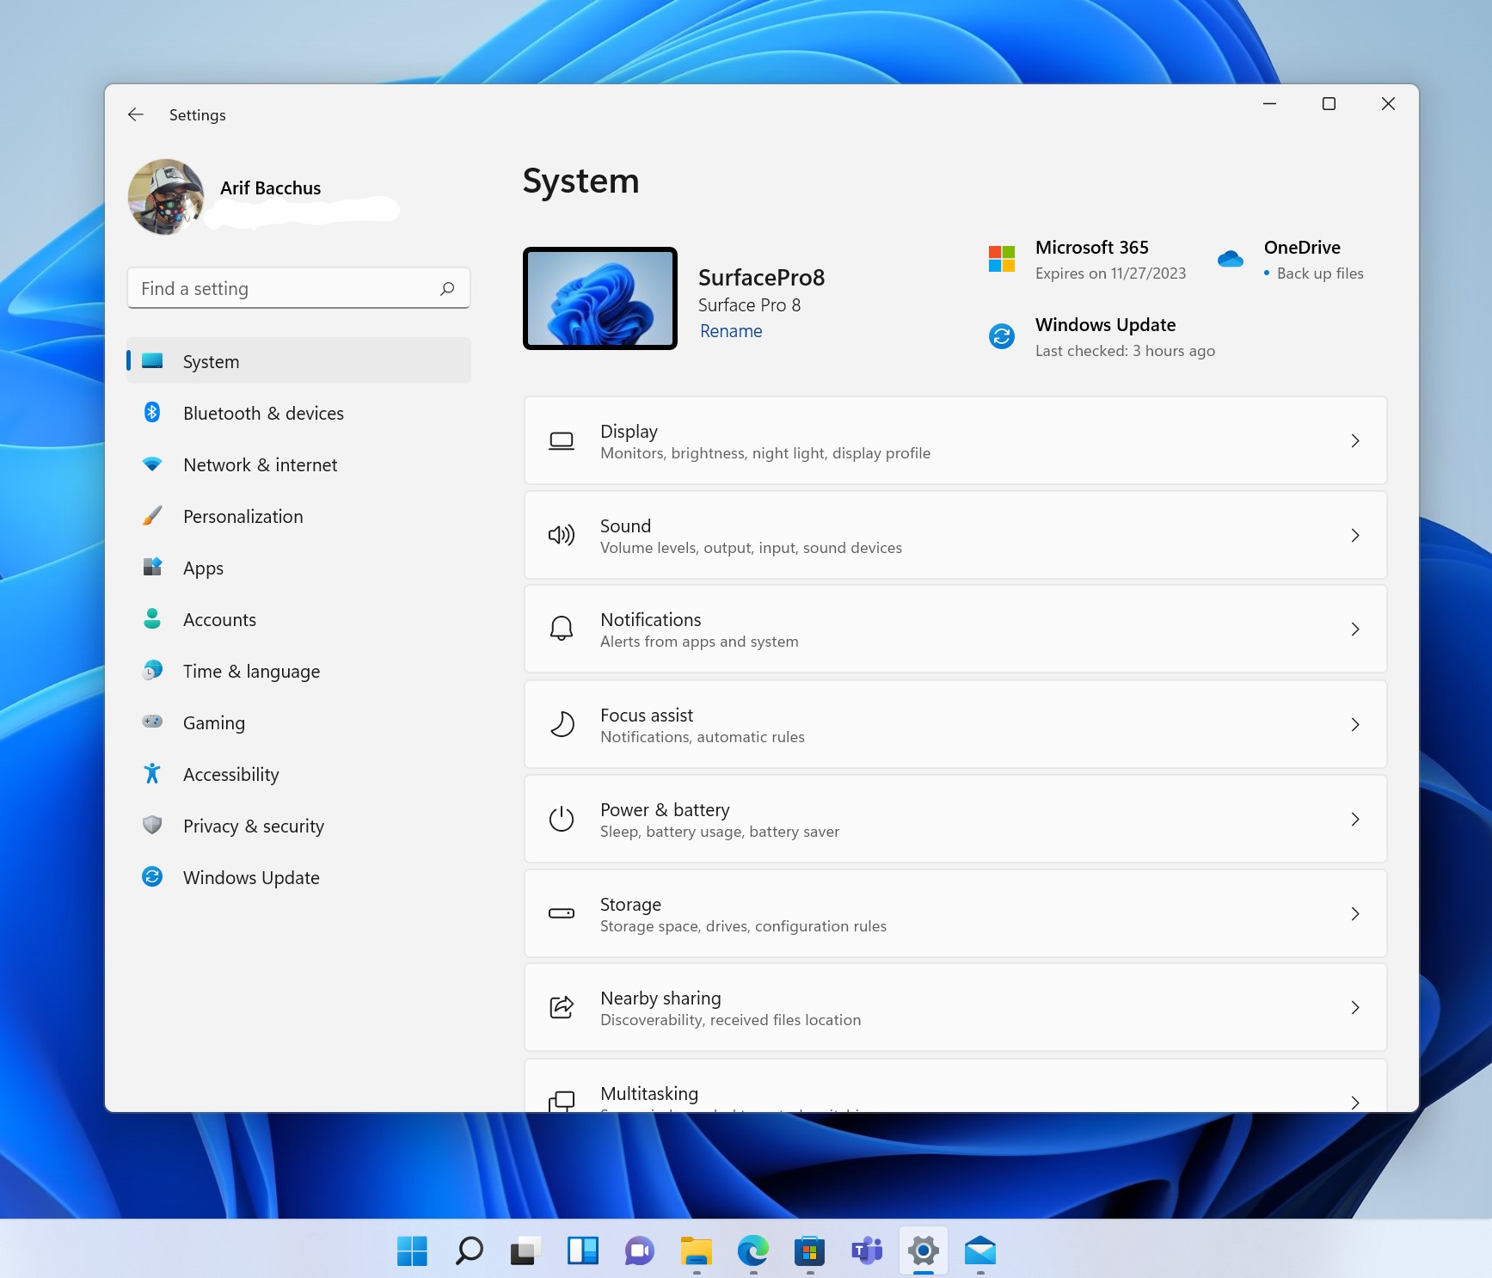Open Network & internet settings
This screenshot has height=1278, width=1492.
298,464
